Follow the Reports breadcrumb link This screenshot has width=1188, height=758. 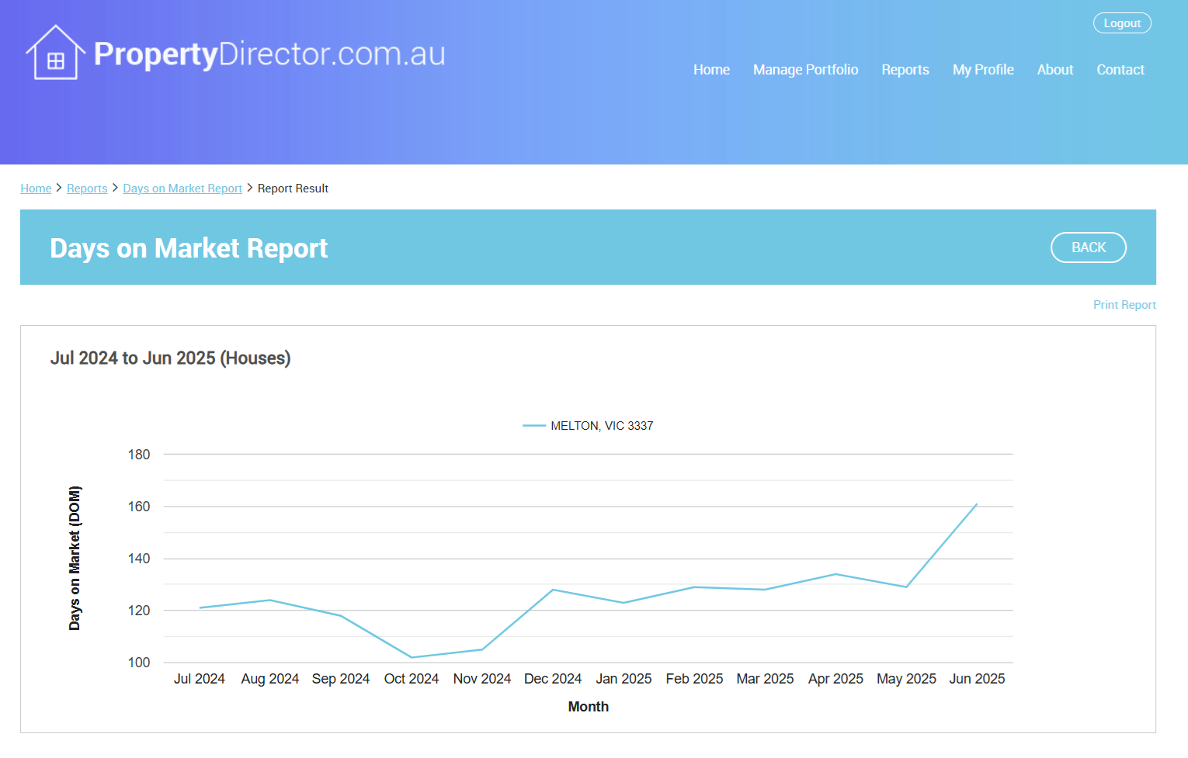click(x=87, y=189)
